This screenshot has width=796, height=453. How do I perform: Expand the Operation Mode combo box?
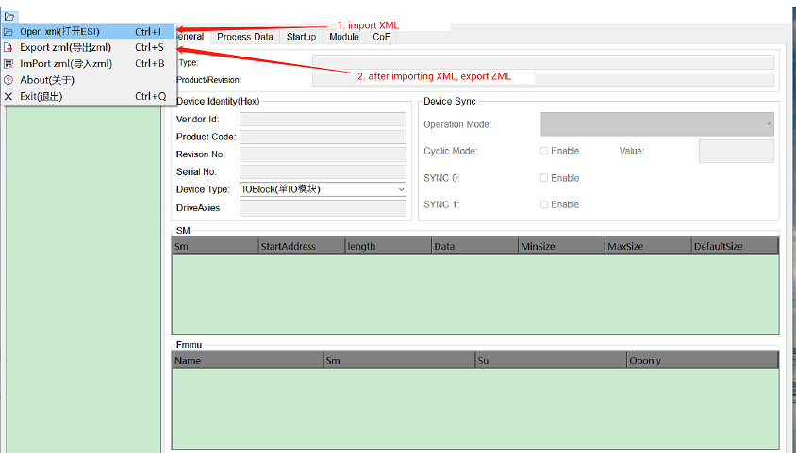(x=657, y=124)
